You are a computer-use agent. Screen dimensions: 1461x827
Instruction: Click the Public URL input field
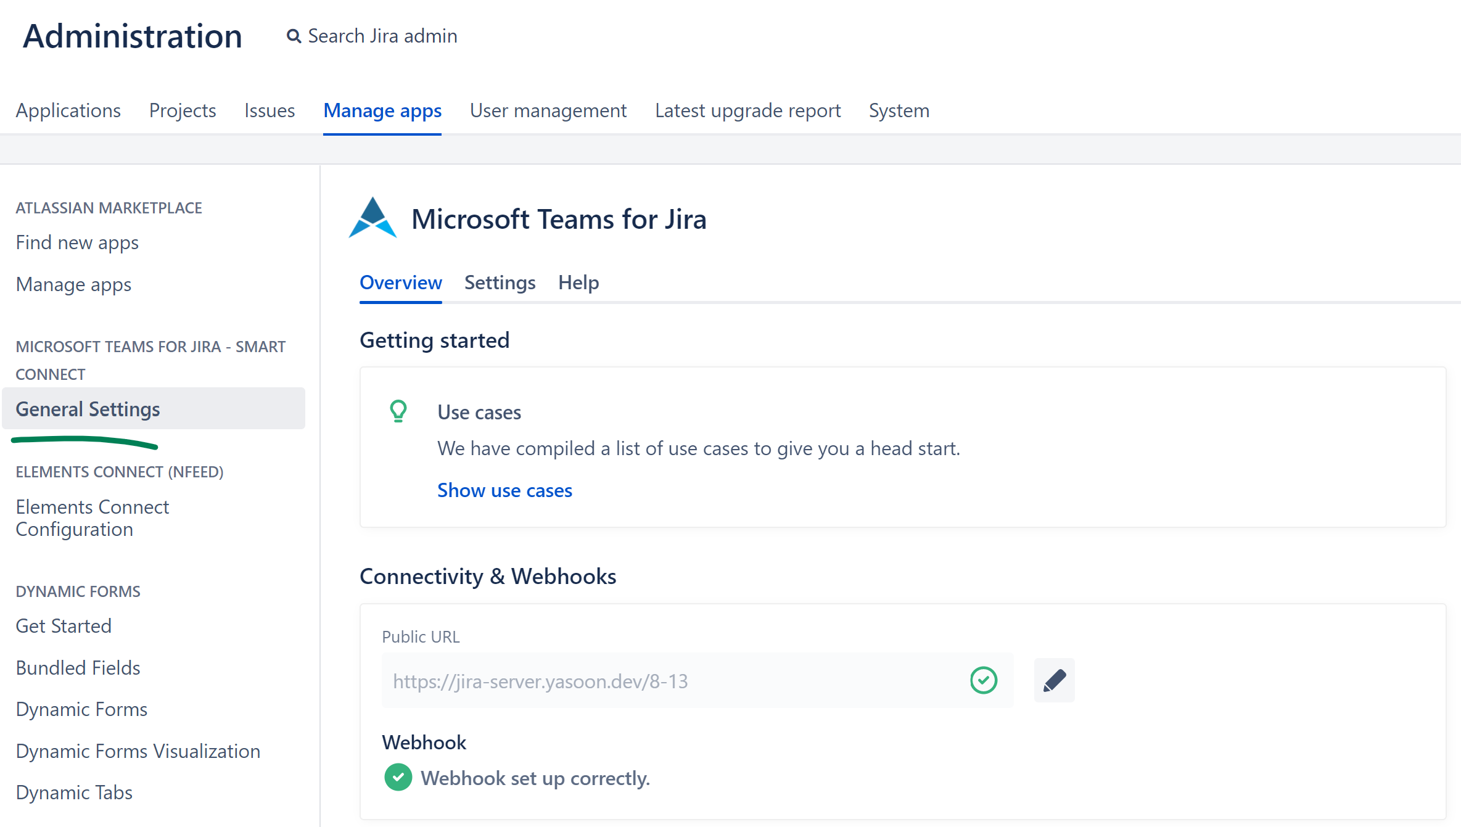tap(672, 681)
